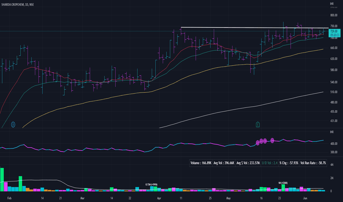Click the 4M volume axis label

[x=332, y=165]
